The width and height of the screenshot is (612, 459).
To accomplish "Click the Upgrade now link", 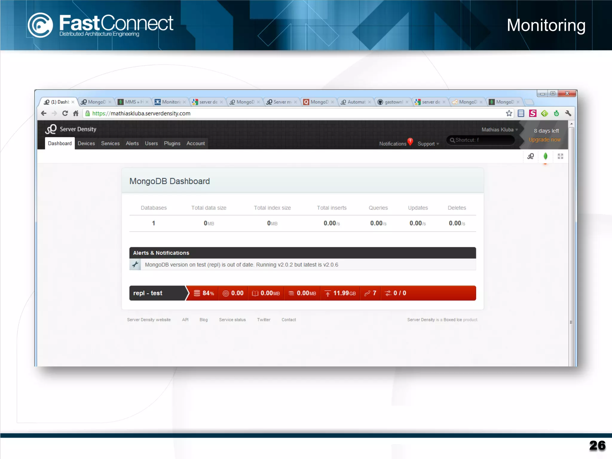I will [x=544, y=140].
